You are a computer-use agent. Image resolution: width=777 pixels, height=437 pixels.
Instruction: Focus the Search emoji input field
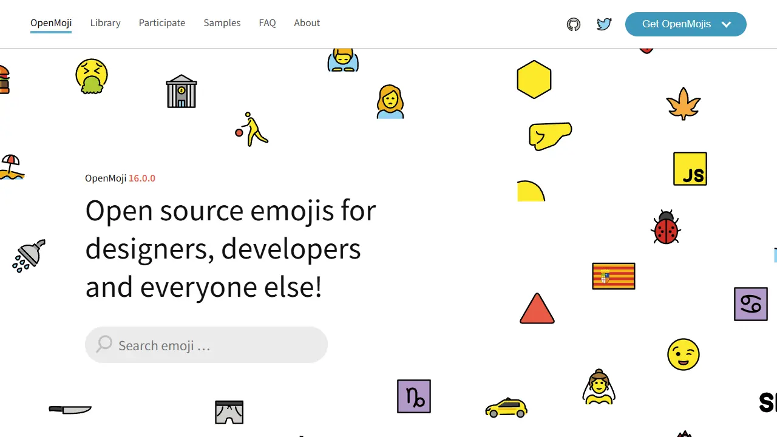click(x=206, y=345)
